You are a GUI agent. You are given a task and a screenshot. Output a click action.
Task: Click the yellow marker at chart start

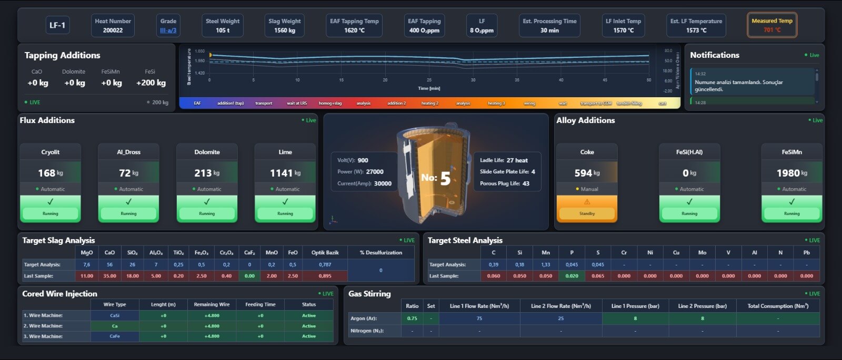pos(210,55)
